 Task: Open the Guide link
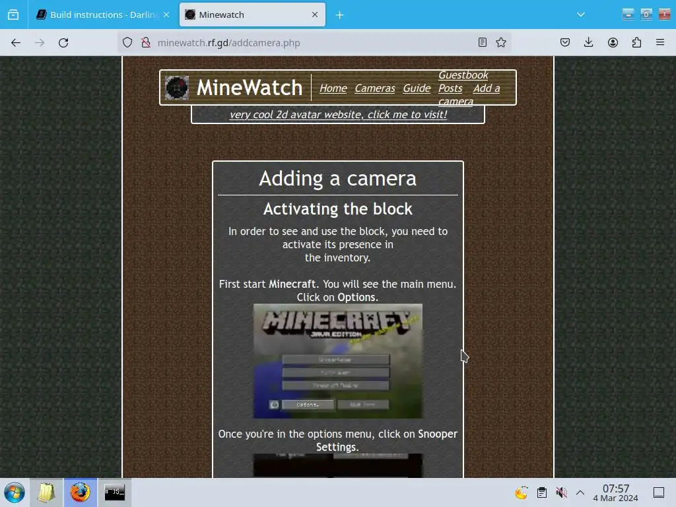(417, 88)
